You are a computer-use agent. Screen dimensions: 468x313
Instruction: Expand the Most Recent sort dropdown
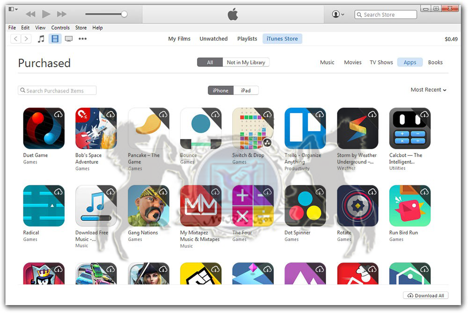[x=429, y=90]
